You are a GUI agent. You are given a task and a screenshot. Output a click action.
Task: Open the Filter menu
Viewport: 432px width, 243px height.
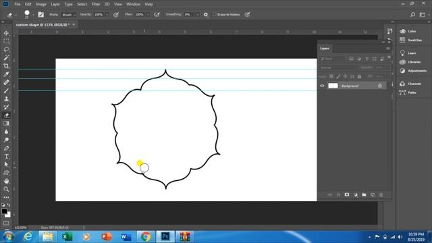point(96,4)
